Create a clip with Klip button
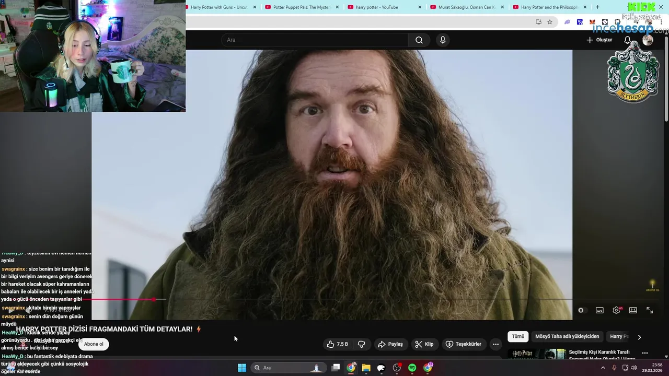Screen dimensions: 669x376 tap(424, 344)
